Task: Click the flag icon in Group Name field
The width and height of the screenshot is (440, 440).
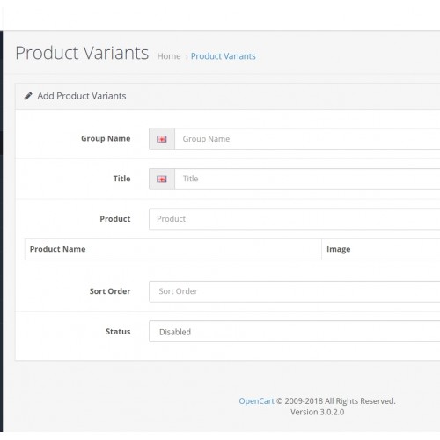Action: (x=162, y=139)
